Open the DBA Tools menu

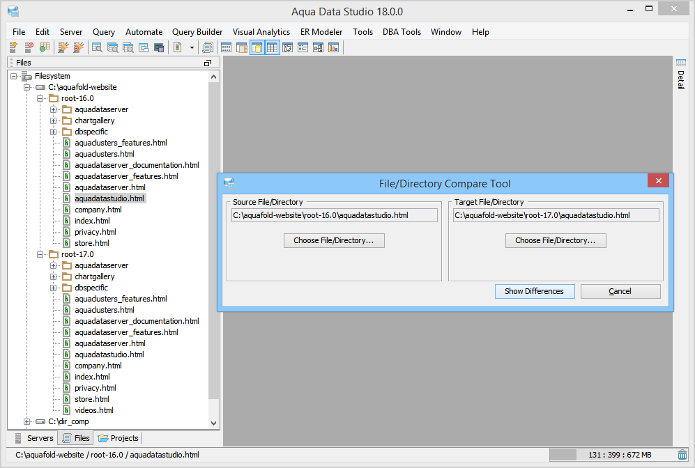pyautogui.click(x=402, y=31)
